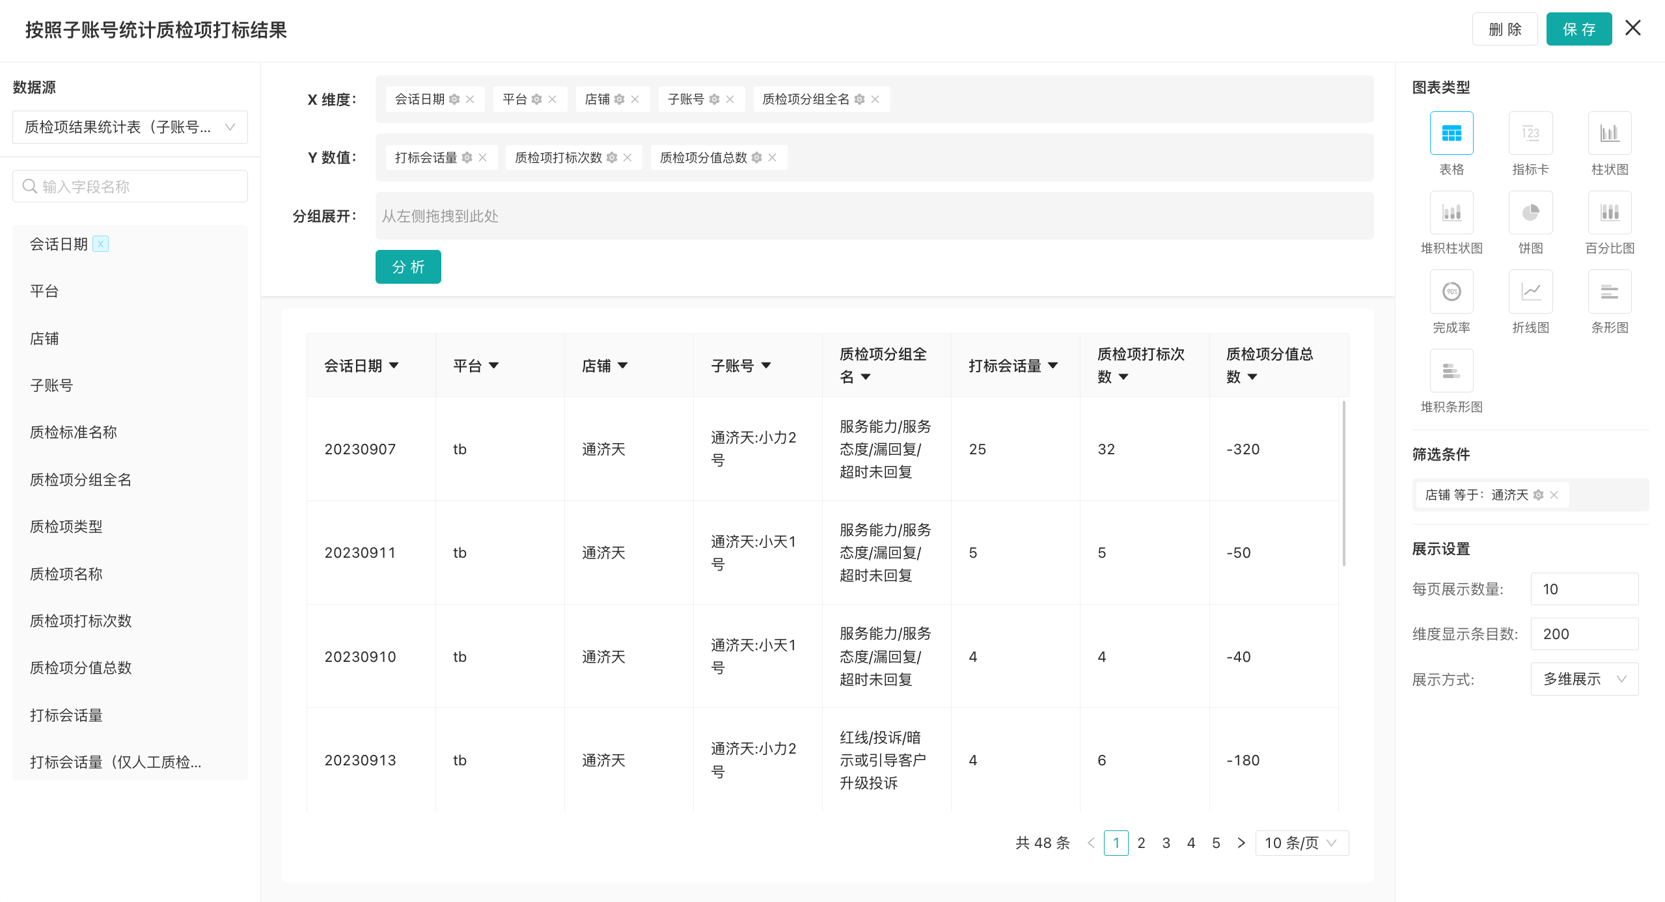Remove 会话日期 tag from X dimensions

point(470,100)
